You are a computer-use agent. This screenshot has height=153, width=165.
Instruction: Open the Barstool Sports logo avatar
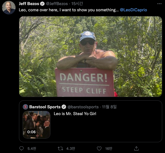[25, 107]
